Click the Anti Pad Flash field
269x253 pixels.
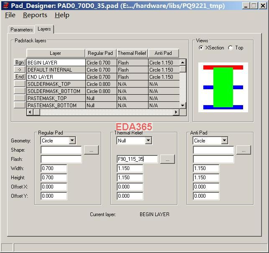(x=213, y=159)
